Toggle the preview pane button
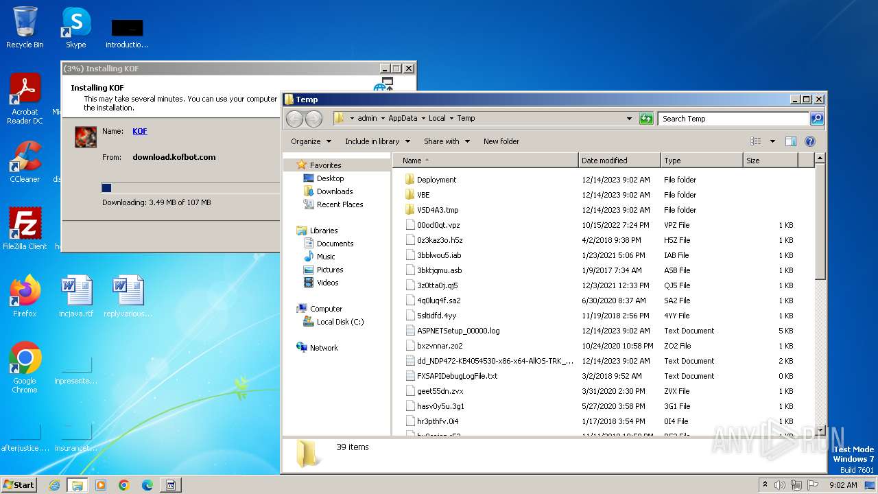The image size is (878, 494). coord(790,141)
